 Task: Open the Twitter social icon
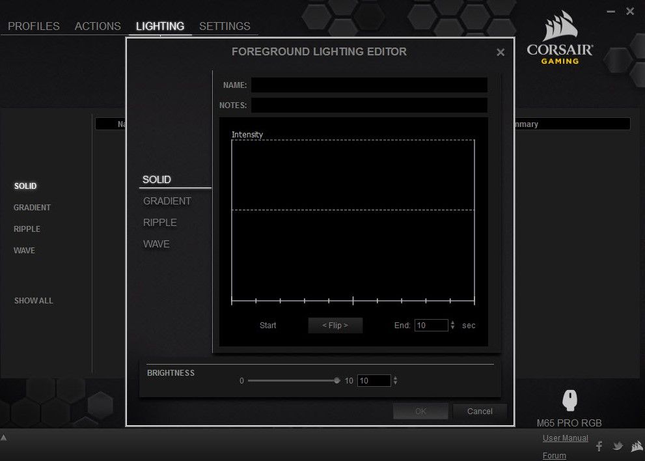coord(618,446)
